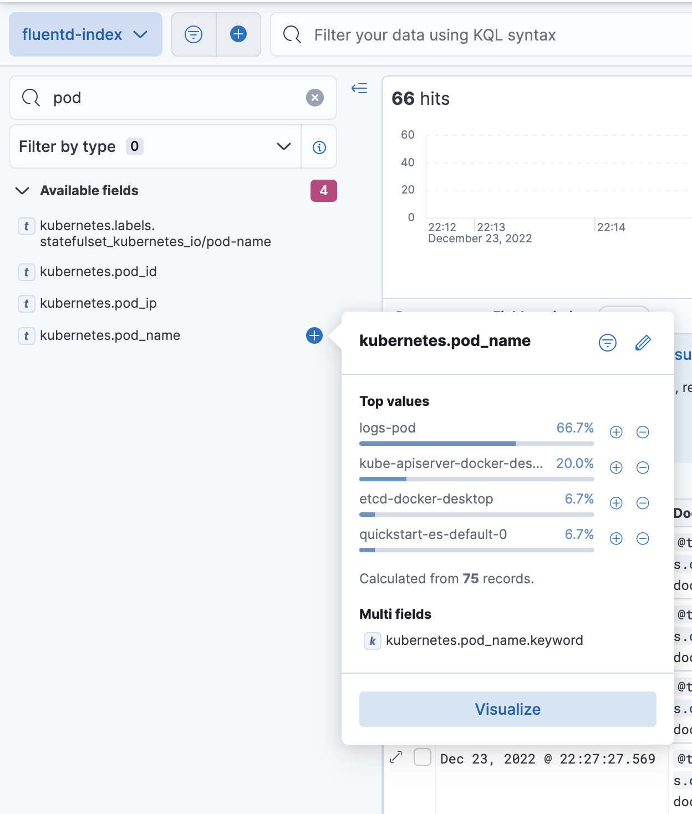Check the checkbox beside the Dec 23 document
Screen dimensions: 692x814
tap(422, 757)
